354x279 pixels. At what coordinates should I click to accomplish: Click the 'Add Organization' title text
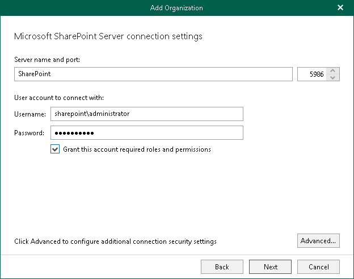coord(176,8)
